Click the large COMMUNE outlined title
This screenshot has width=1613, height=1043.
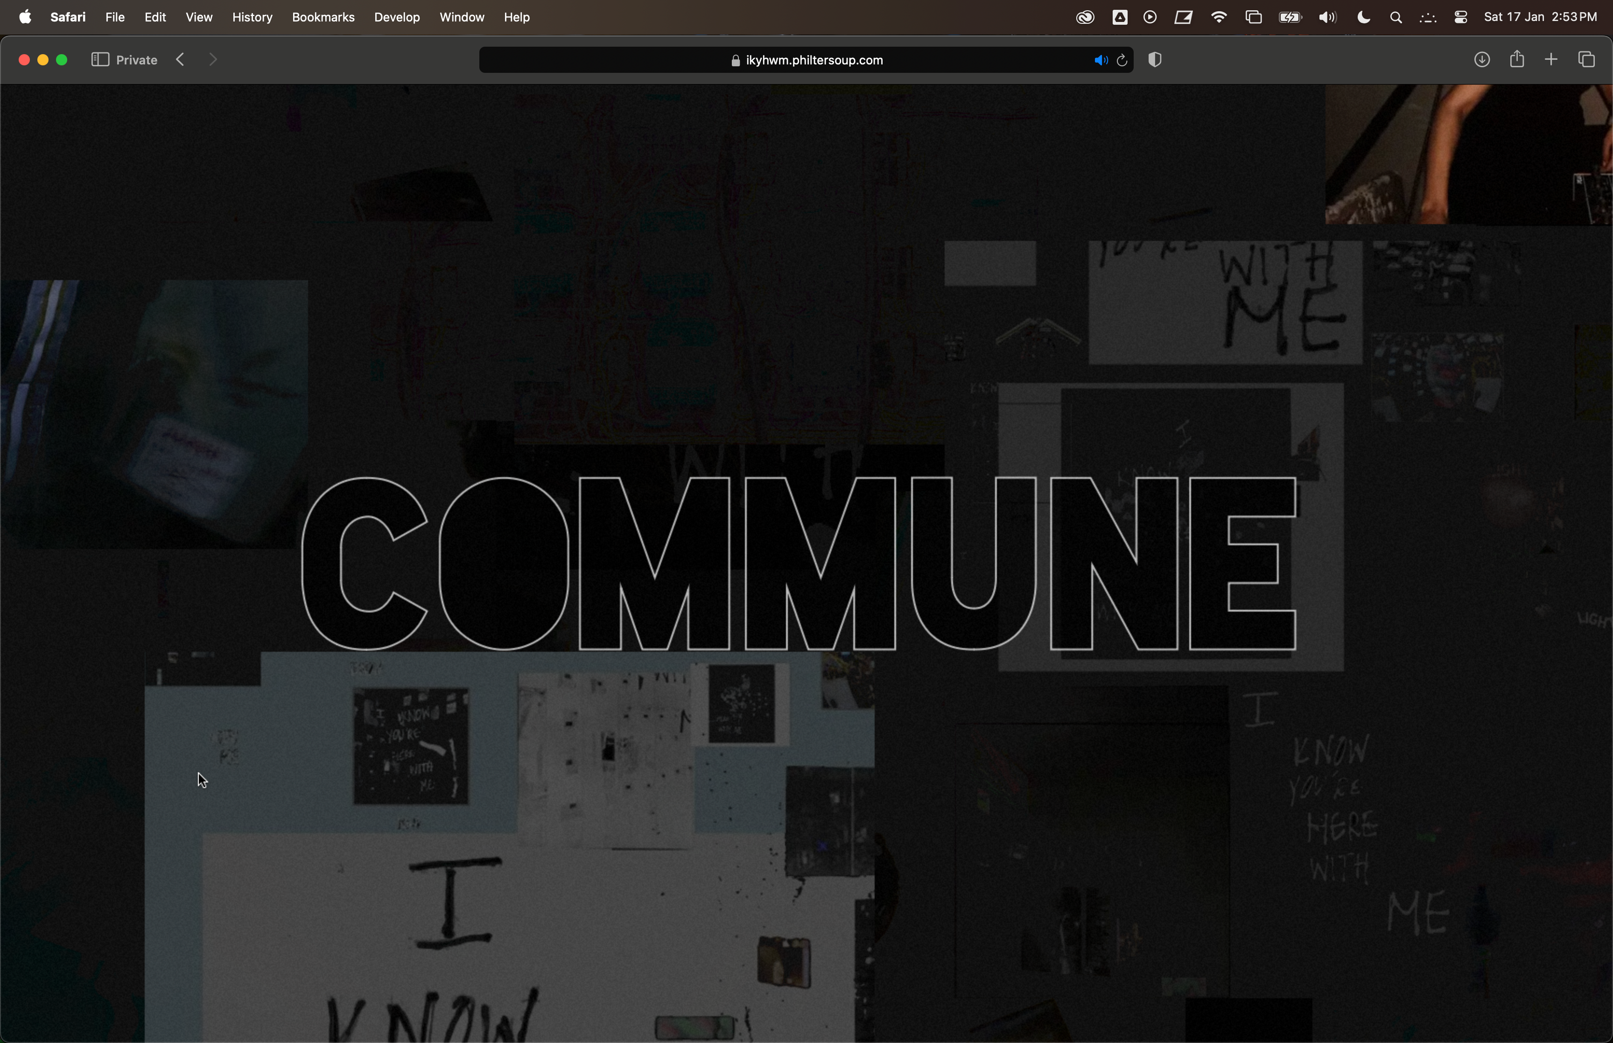tap(799, 564)
